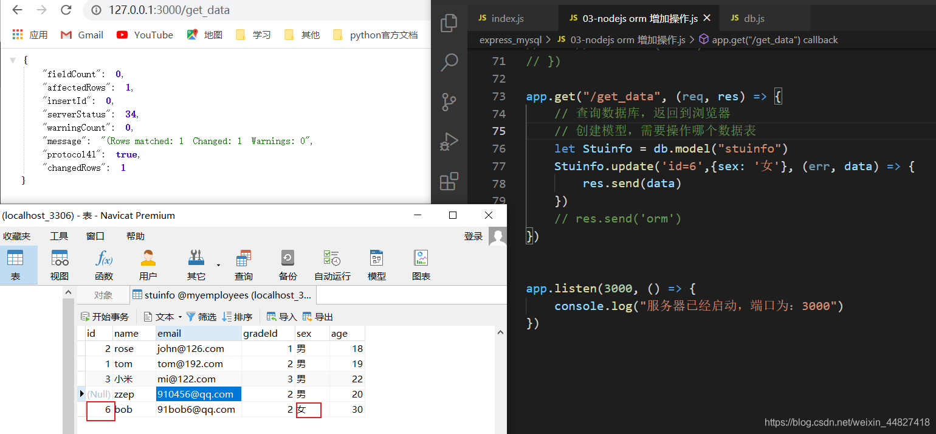Select the 模型 model toolbar icon
The width and height of the screenshot is (936, 434).
(377, 265)
